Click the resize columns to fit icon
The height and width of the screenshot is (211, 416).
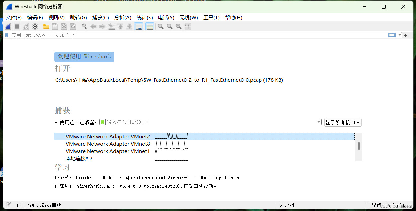point(188,26)
